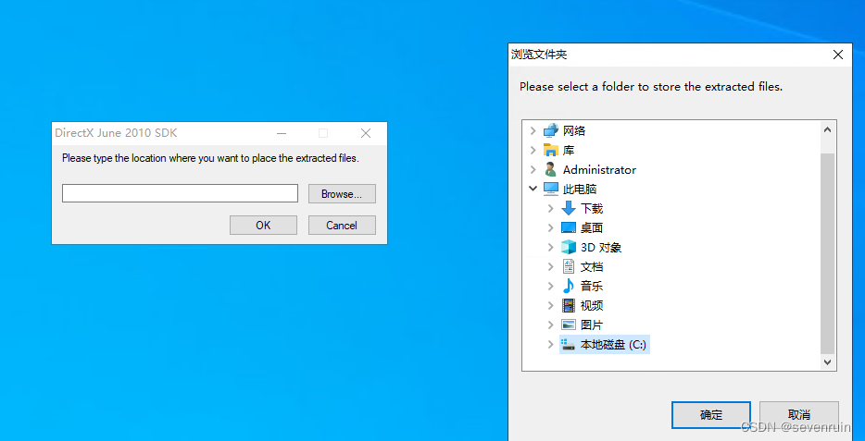Image resolution: width=865 pixels, height=441 pixels.
Task: Click OK in DirectX SDK dialog
Action: click(263, 226)
